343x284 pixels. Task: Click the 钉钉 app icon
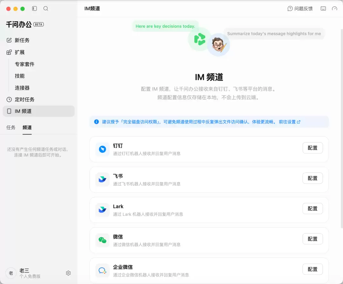[x=102, y=149]
